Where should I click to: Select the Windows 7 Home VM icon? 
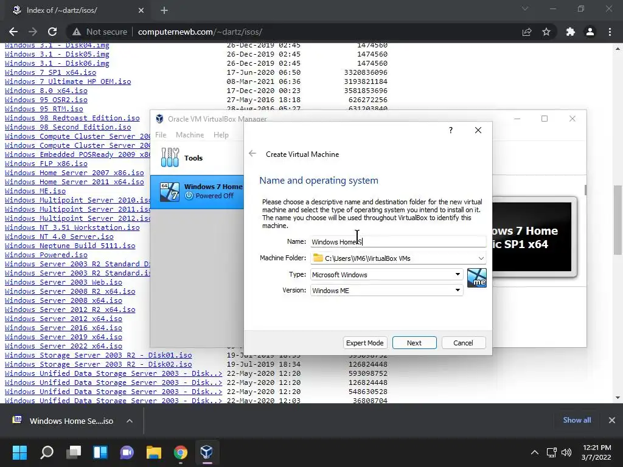pyautogui.click(x=170, y=192)
